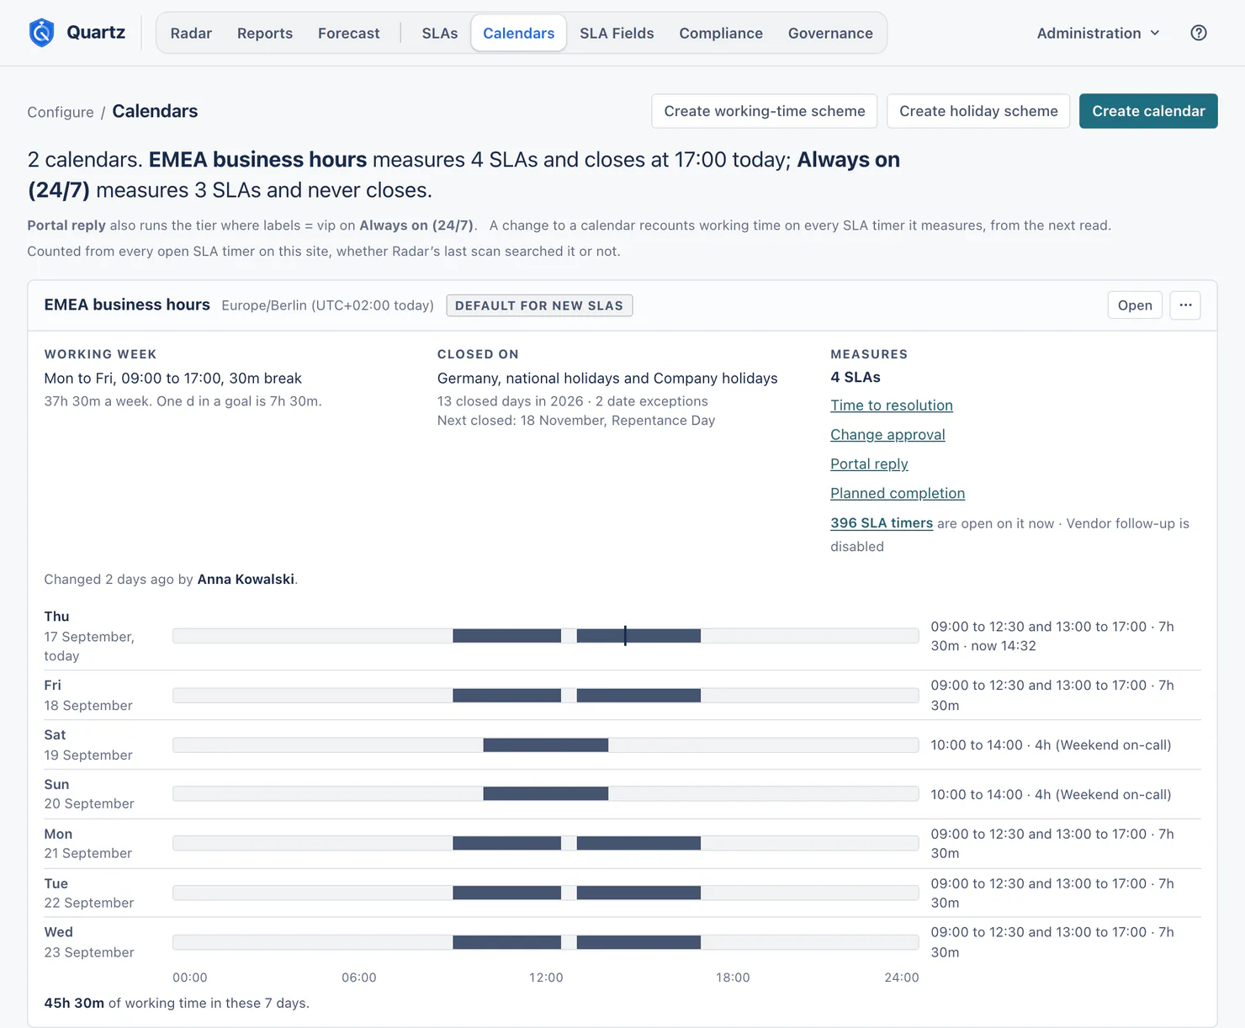Screen dimensions: 1245x1028
Task: Go to the Radar tab
Action: 191,33
